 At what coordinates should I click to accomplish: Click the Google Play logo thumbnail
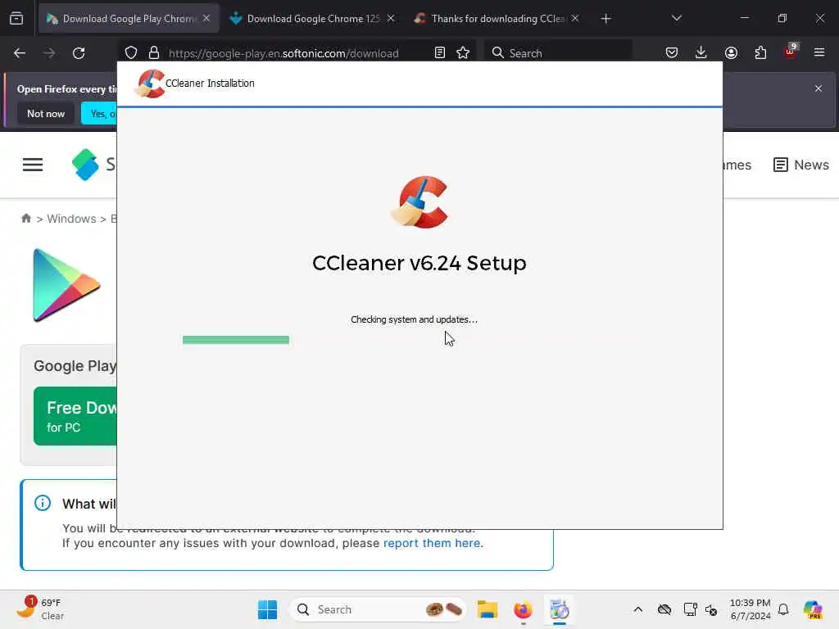pos(66,284)
